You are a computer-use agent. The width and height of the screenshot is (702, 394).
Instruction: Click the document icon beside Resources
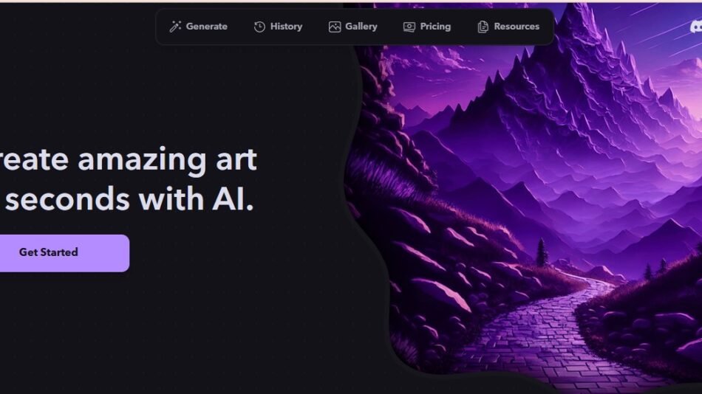pyautogui.click(x=483, y=27)
